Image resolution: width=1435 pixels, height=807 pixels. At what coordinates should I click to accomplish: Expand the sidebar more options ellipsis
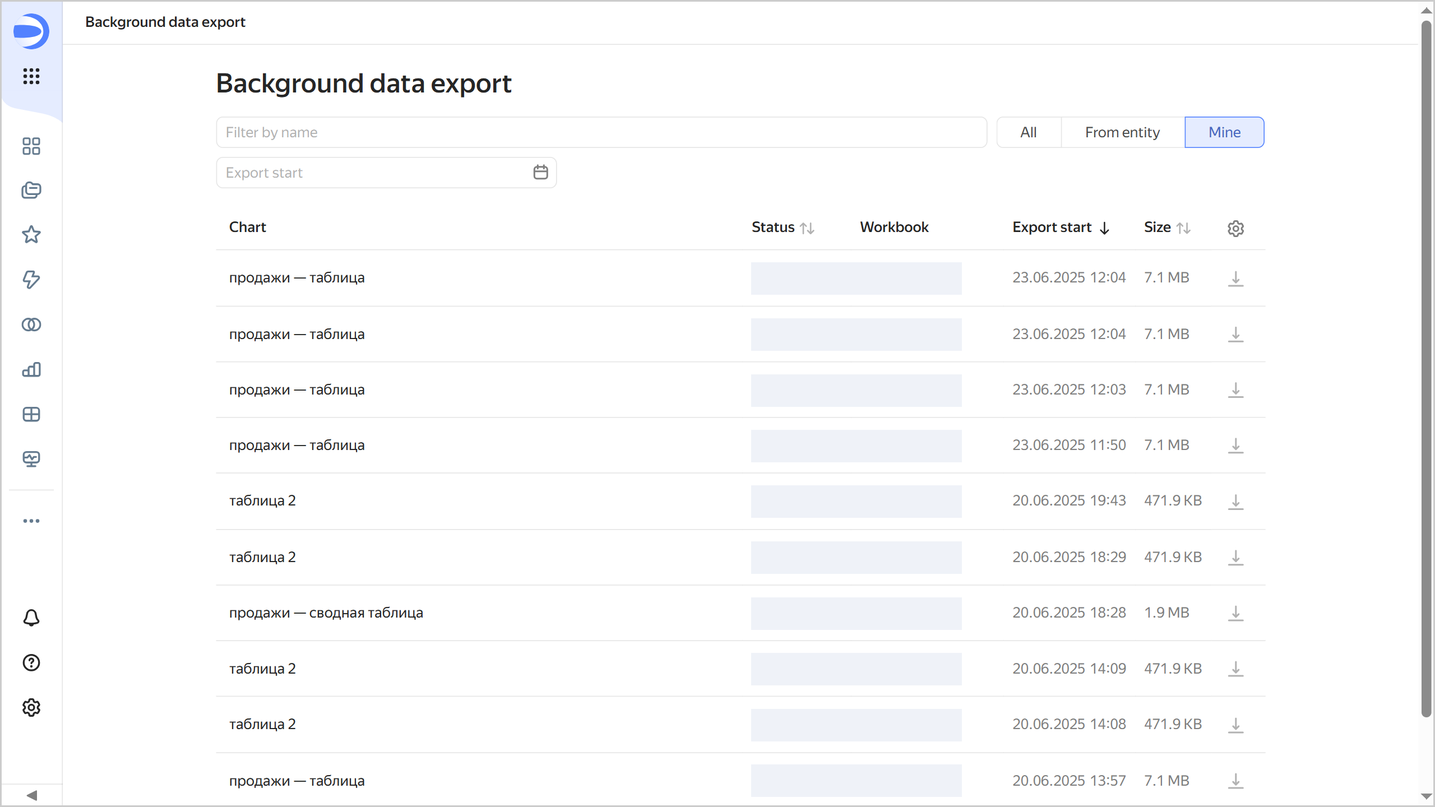tap(31, 521)
